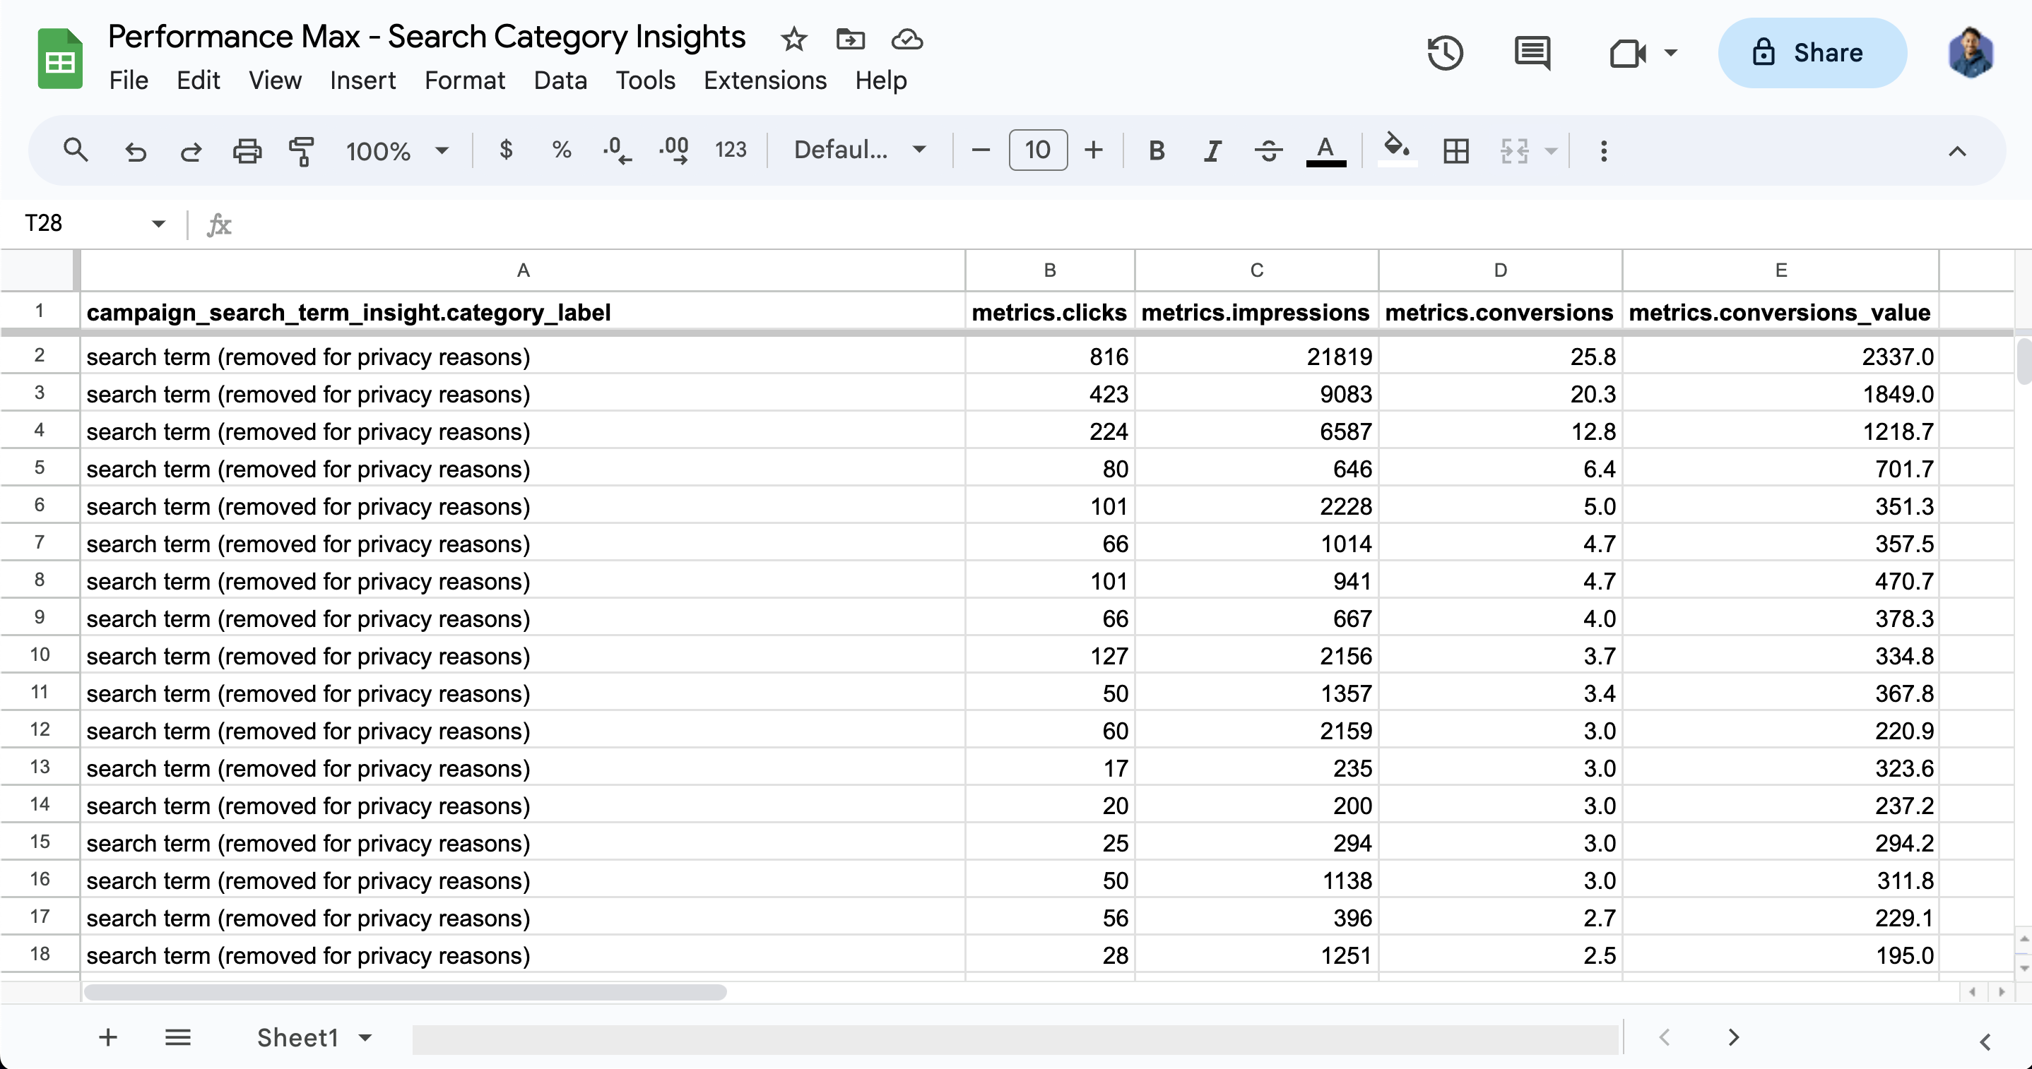The image size is (2032, 1069).
Task: Click the Share button
Action: coord(1812,53)
